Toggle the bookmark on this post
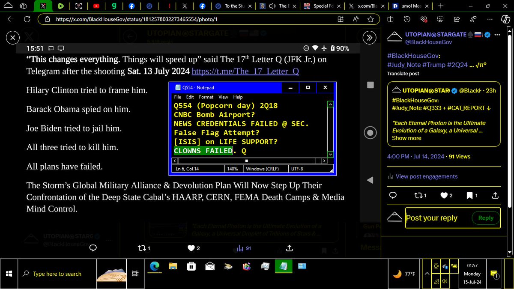514x289 pixels. pos(469,195)
